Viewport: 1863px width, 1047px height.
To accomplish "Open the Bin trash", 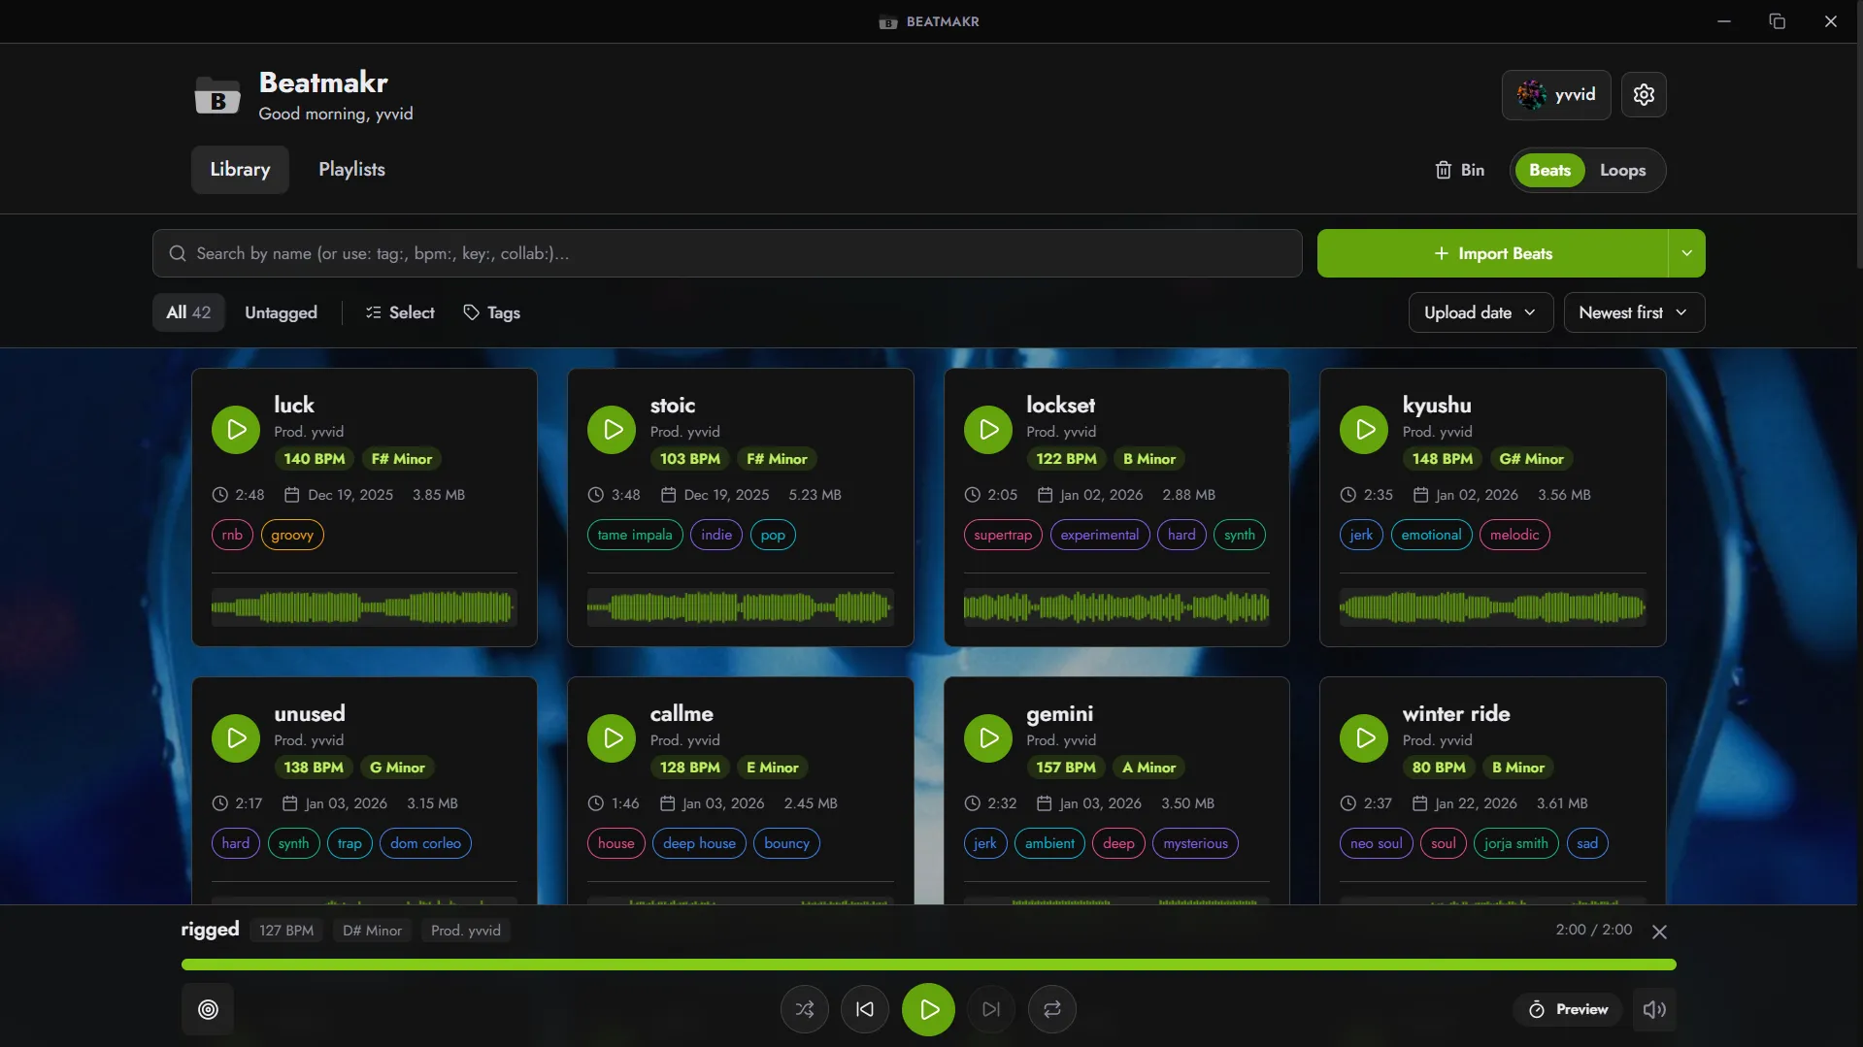I will 1459,170.
